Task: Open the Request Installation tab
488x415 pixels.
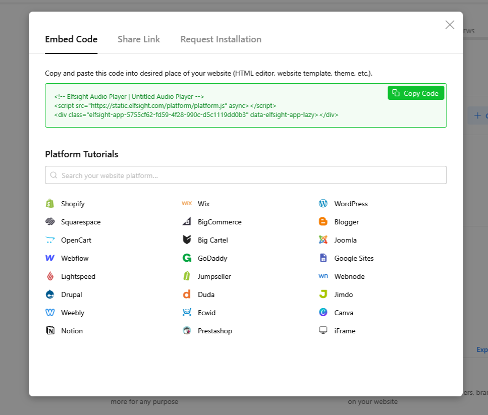Action: [221, 39]
